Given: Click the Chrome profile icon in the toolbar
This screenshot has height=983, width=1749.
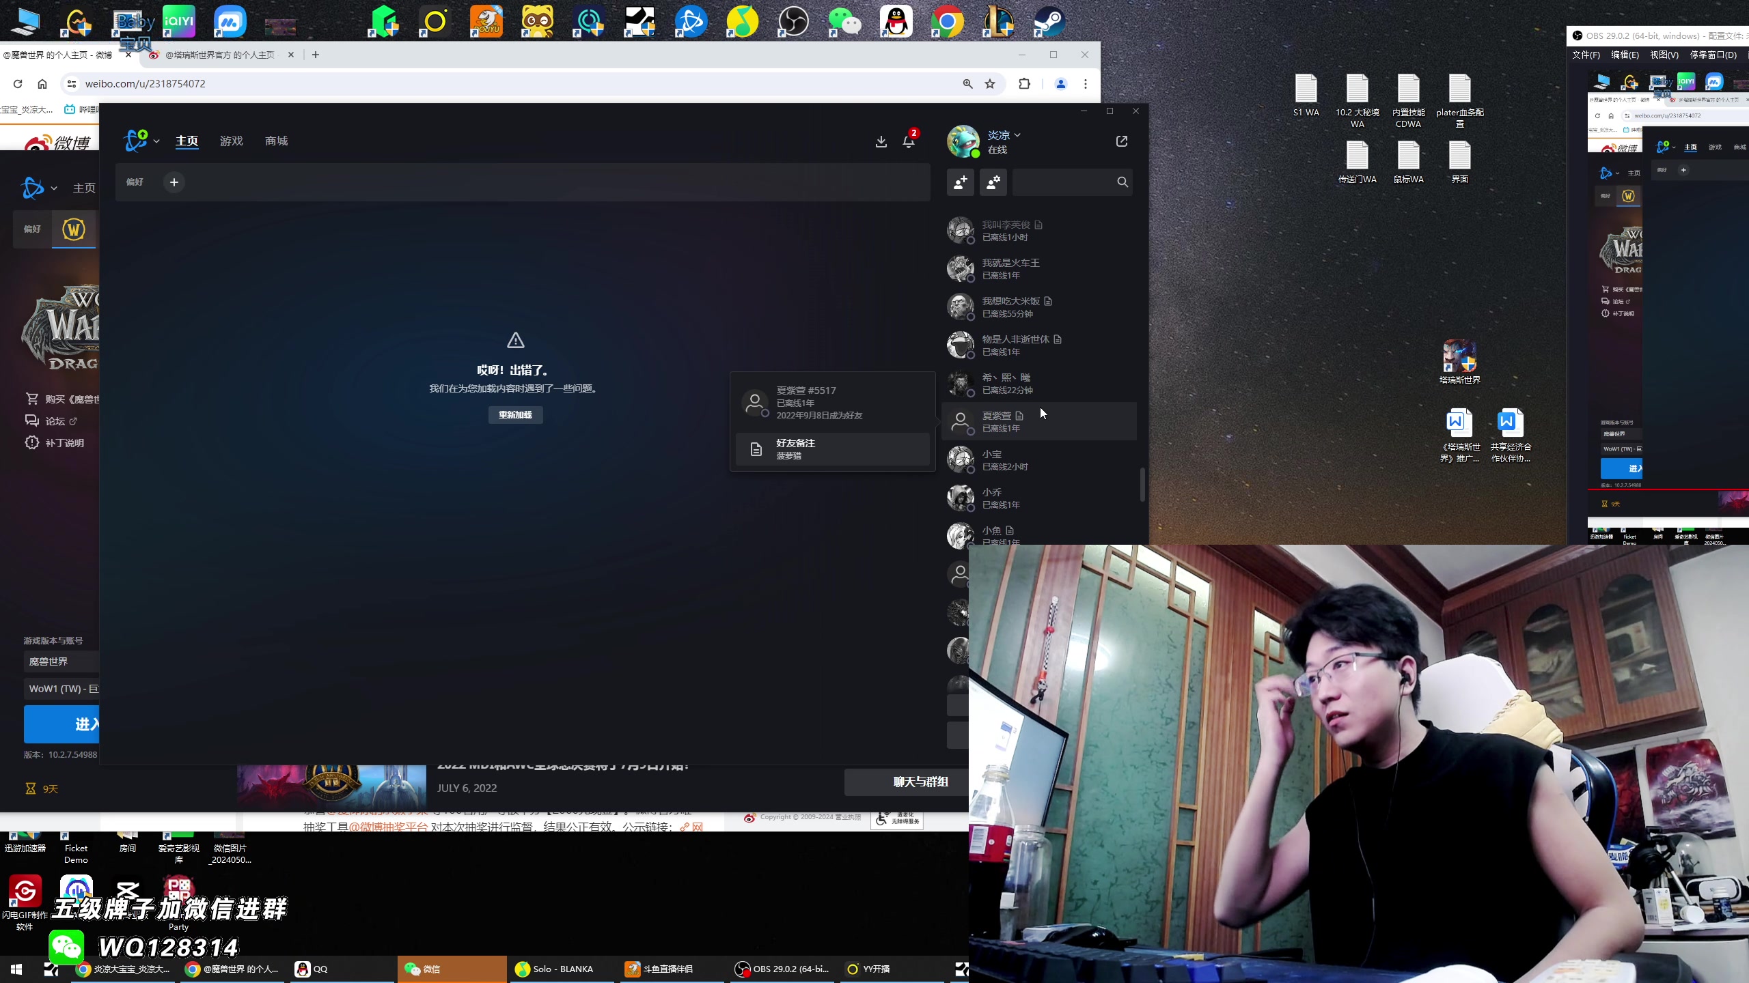Looking at the screenshot, I should (x=1061, y=84).
